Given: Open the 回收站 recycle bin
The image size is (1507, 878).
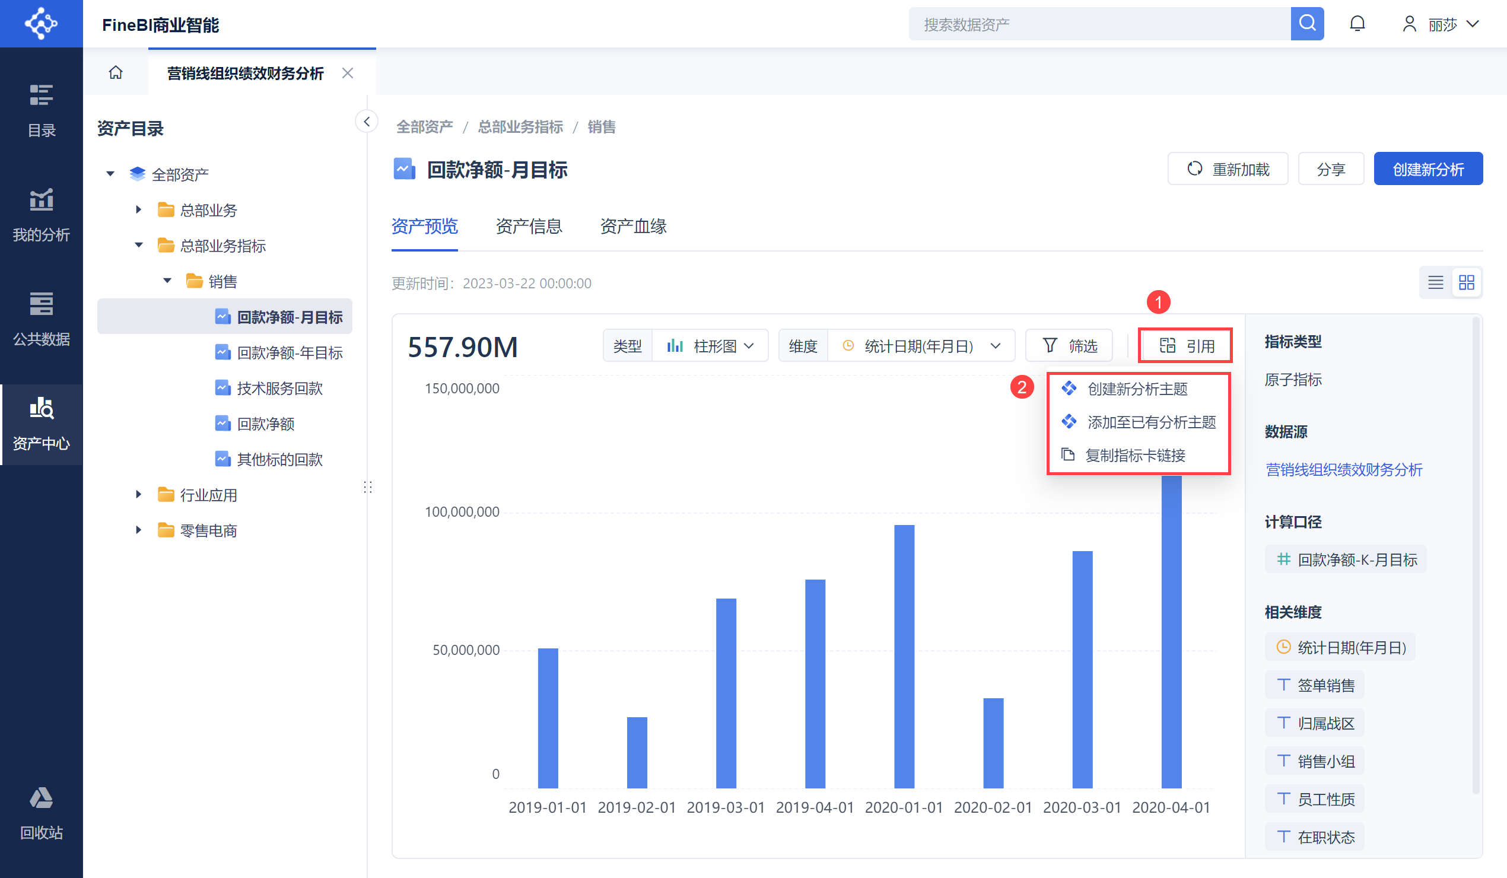Looking at the screenshot, I should tap(42, 813).
